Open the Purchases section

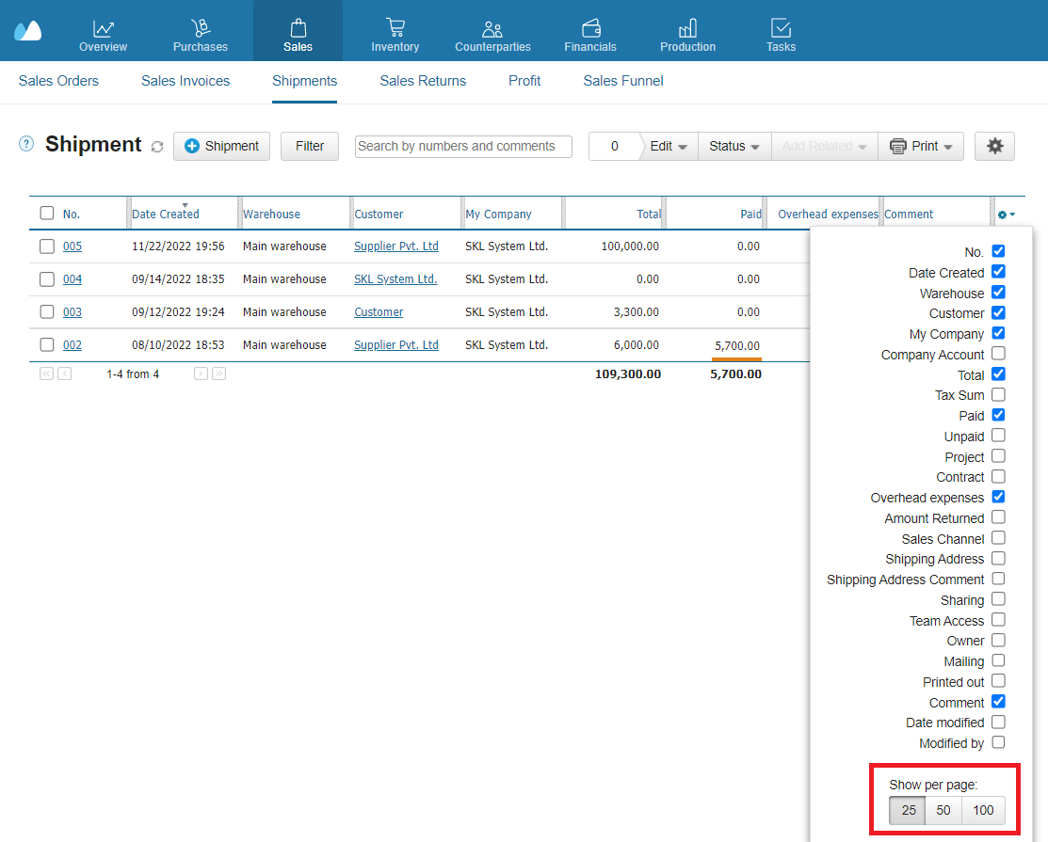200,36
